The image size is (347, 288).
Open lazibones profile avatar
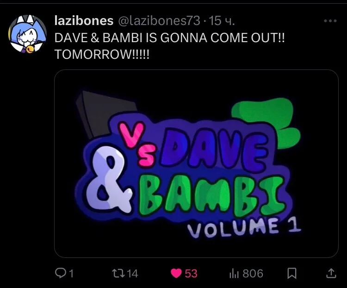click(x=27, y=34)
